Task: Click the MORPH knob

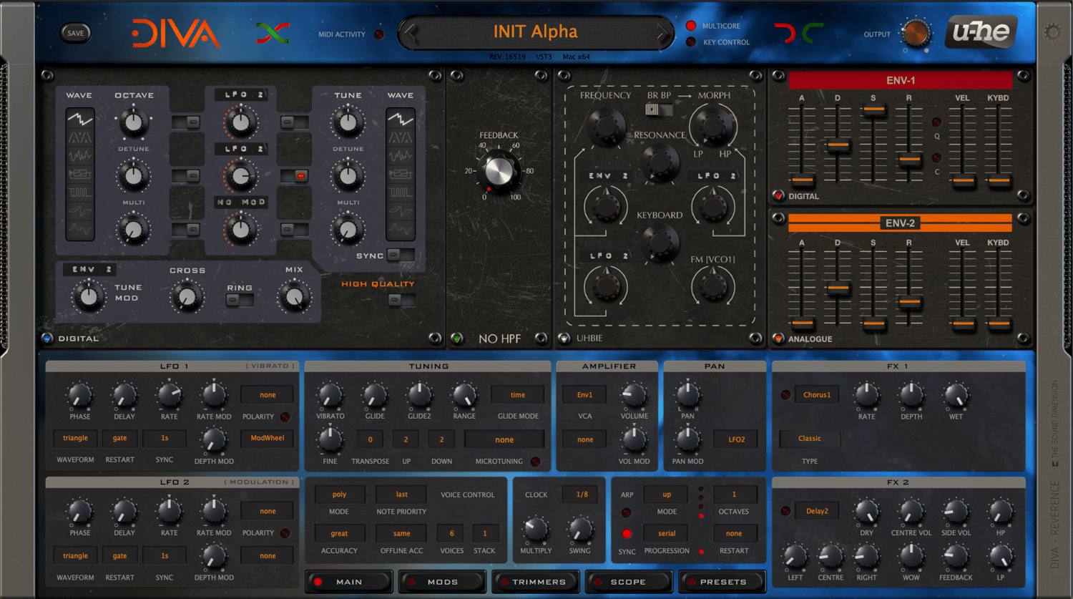Action: (x=713, y=127)
